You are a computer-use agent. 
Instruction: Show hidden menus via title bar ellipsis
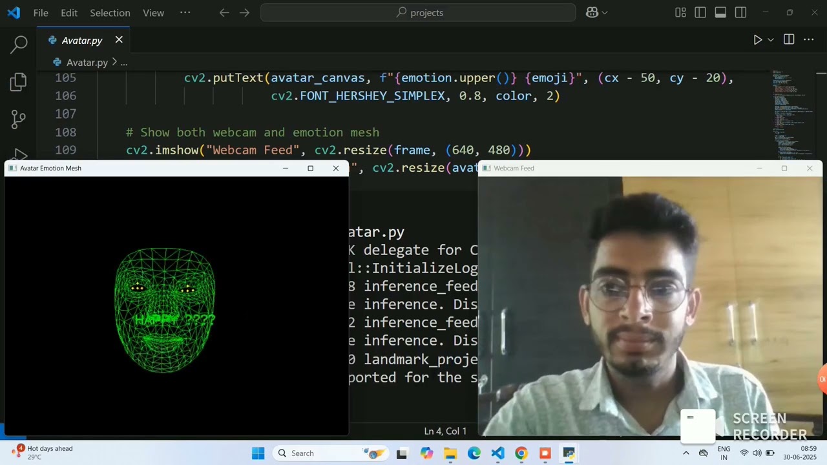[185, 12]
